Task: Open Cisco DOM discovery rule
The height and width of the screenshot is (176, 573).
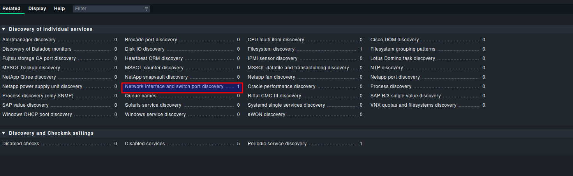Action: (394, 40)
